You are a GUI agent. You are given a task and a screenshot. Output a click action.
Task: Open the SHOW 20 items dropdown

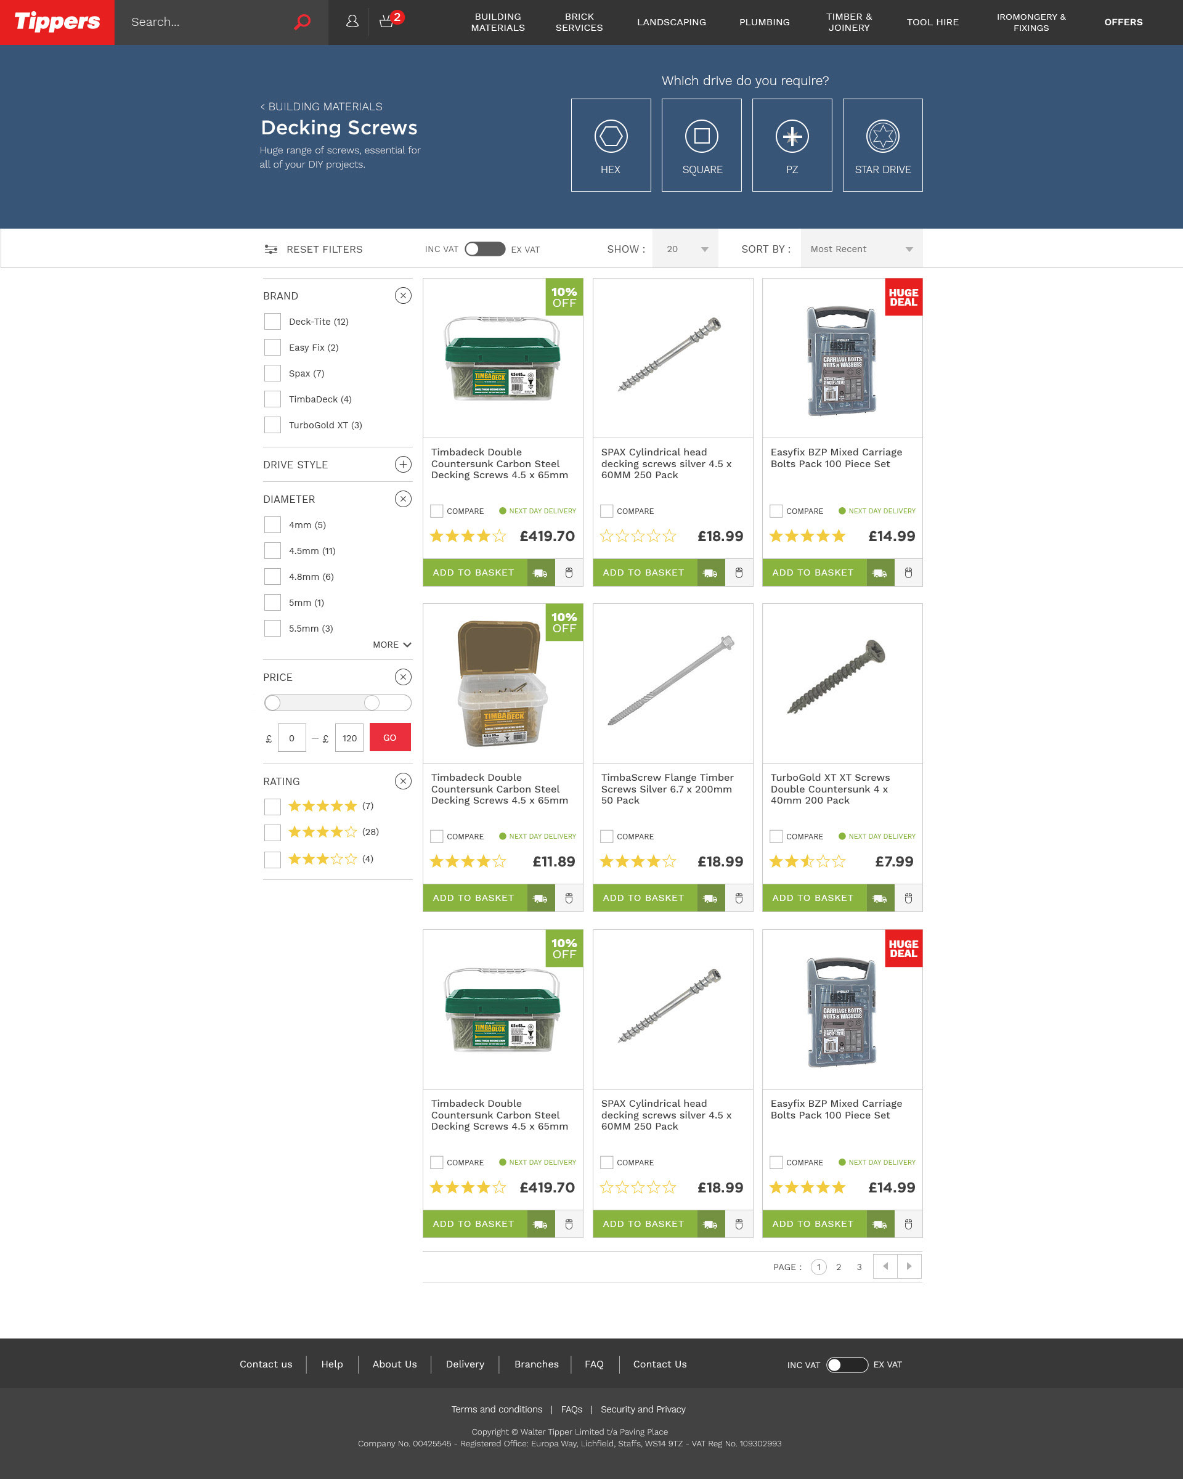[x=685, y=249]
